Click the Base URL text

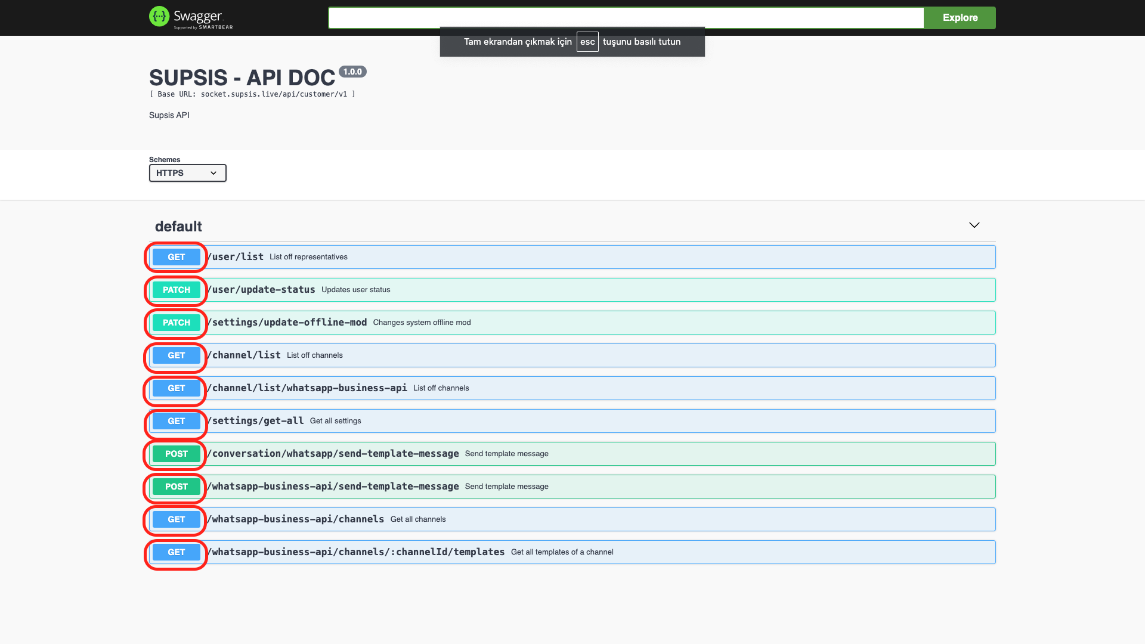coord(252,94)
